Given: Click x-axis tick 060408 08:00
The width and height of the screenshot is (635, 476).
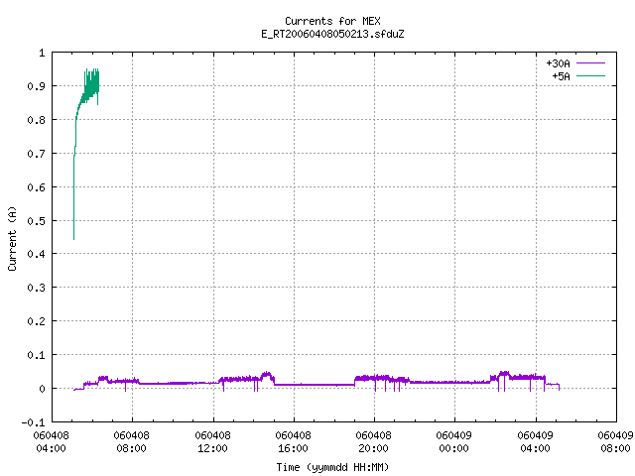Looking at the screenshot, I should (132, 442).
